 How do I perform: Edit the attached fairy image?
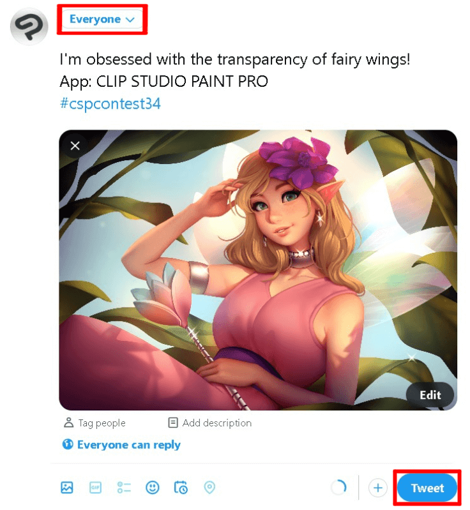(x=430, y=394)
